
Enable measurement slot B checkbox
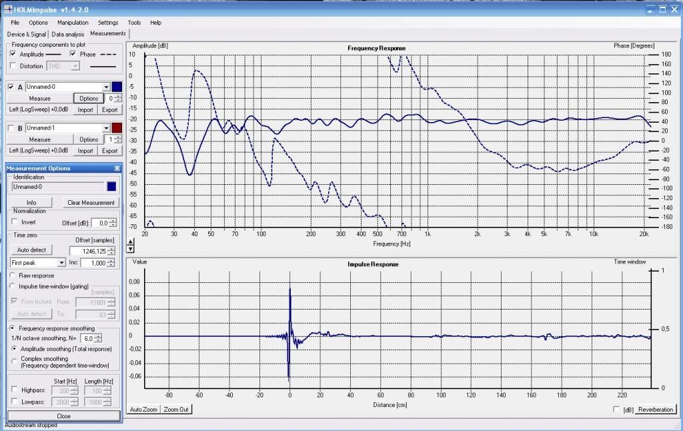click(x=11, y=128)
